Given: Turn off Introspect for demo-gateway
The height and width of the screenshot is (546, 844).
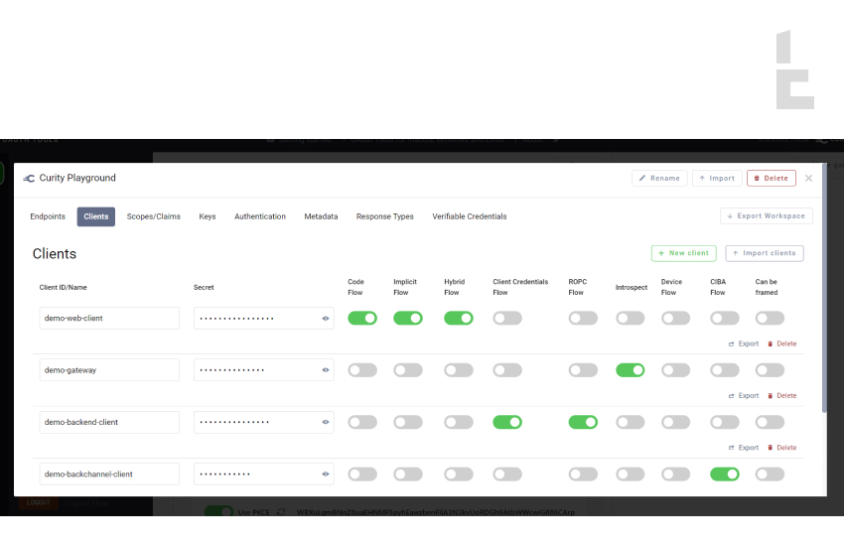Looking at the screenshot, I should point(630,370).
